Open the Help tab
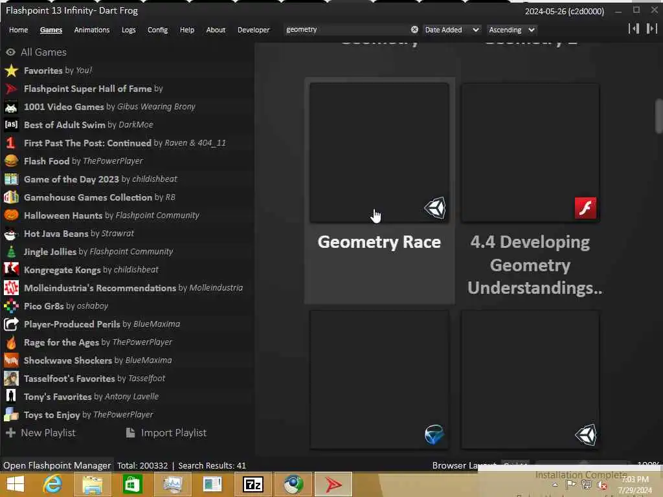The image size is (663, 497). [187, 30]
